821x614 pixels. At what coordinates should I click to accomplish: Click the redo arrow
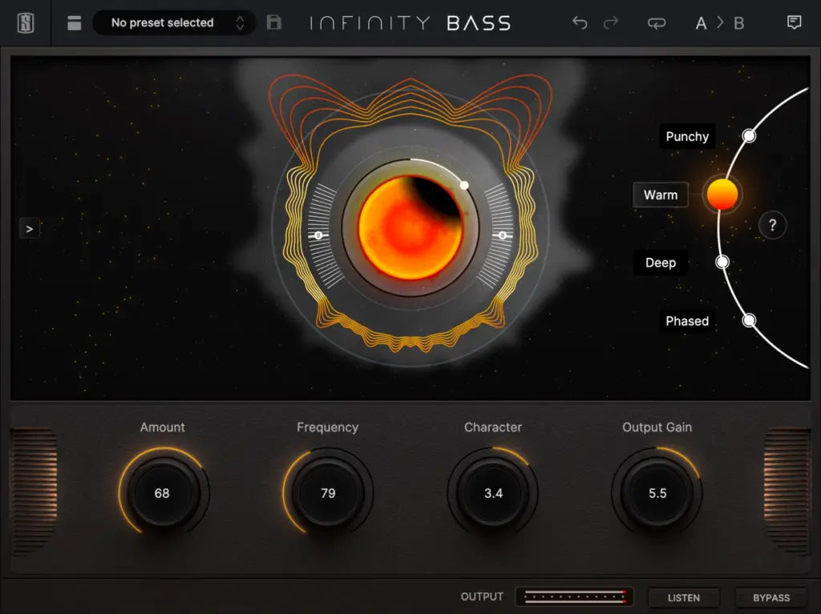coord(611,22)
